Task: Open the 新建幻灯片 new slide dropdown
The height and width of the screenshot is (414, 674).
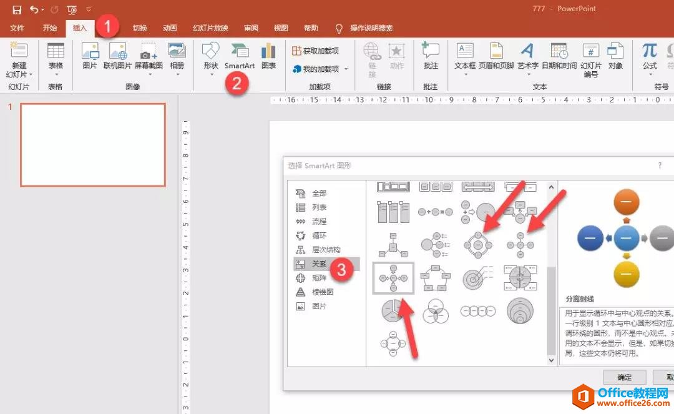Action: (19, 74)
